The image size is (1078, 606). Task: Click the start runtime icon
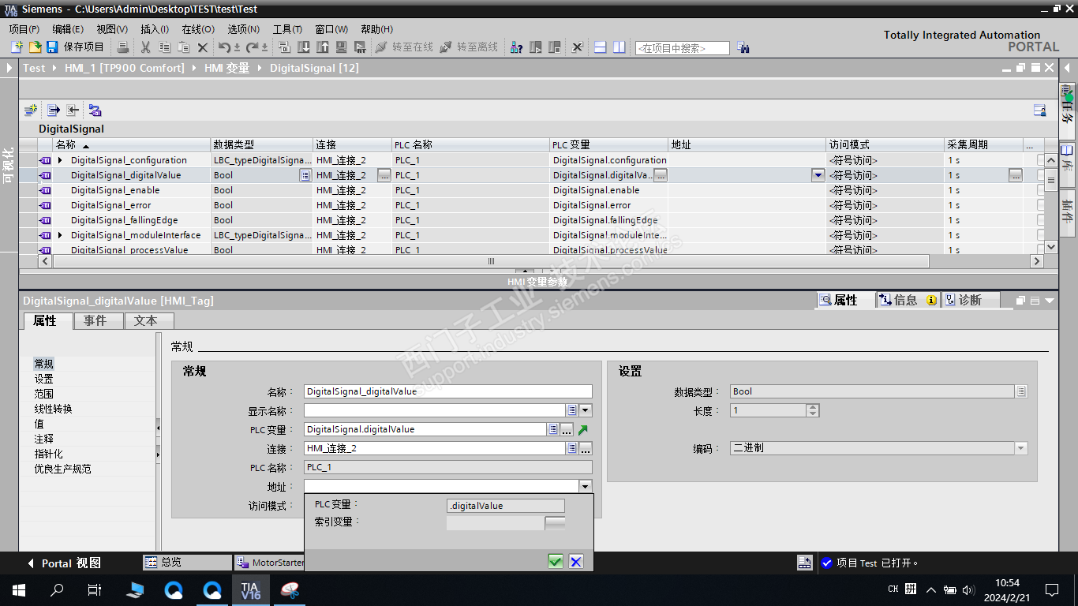tap(361, 47)
